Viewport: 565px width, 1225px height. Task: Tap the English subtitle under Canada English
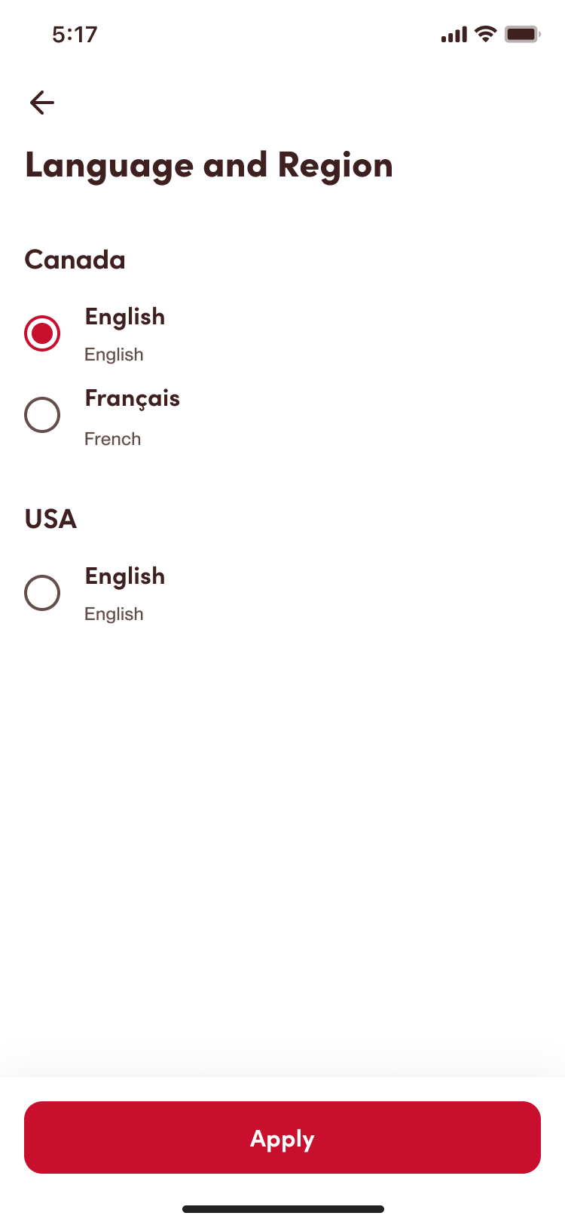pyautogui.click(x=114, y=355)
